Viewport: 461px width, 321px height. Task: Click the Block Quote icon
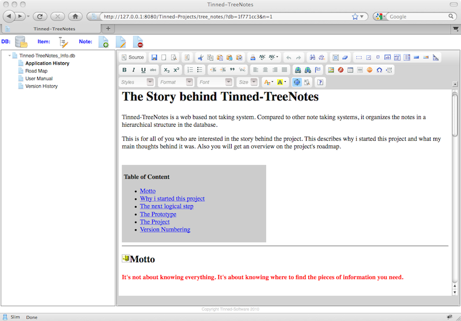click(x=233, y=70)
